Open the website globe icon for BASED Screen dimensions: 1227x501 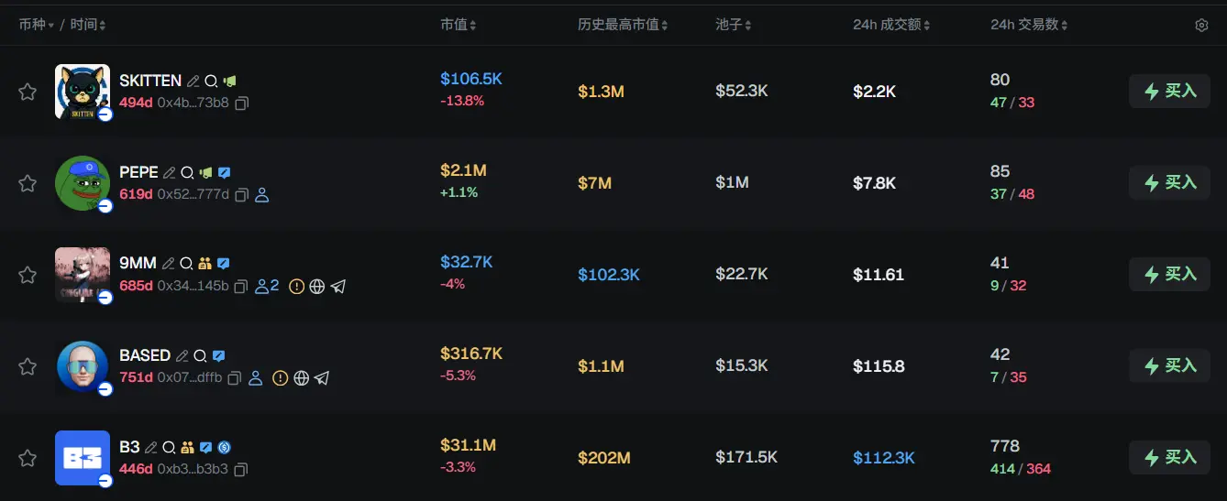301,378
